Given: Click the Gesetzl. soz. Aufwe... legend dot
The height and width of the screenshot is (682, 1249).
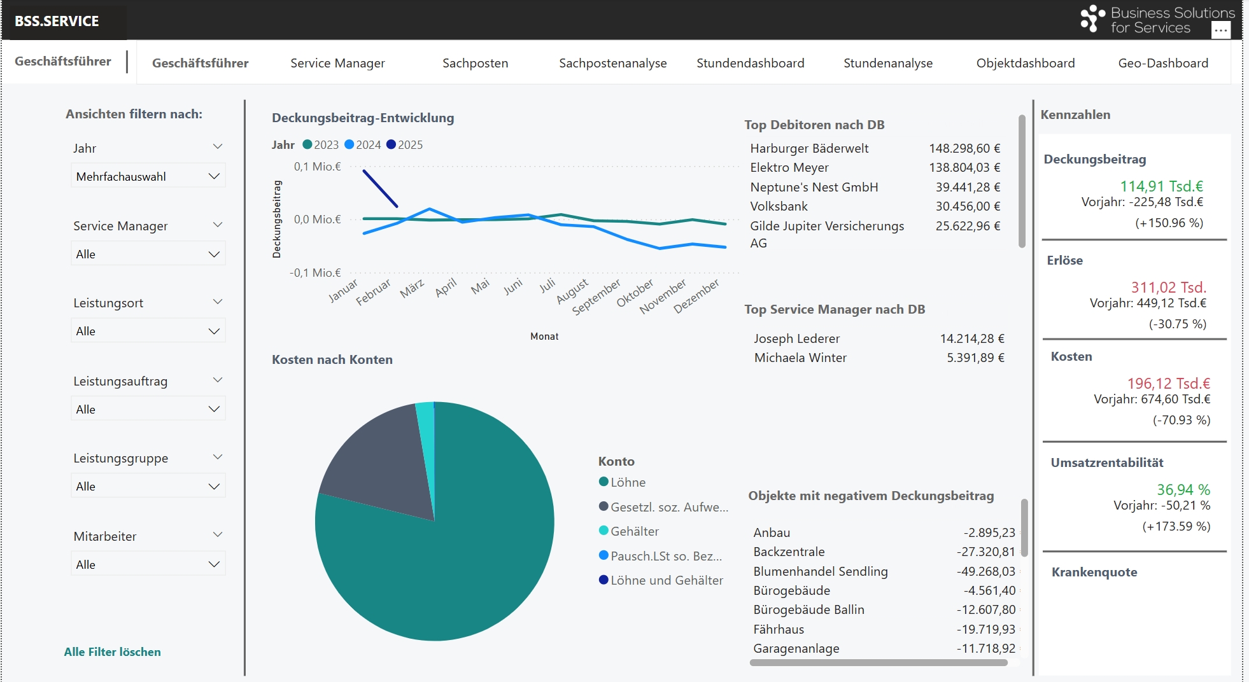Looking at the screenshot, I should click(603, 506).
